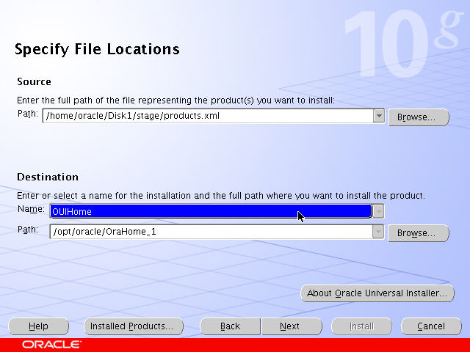470x352 pixels.
Task: Click the greyed-out Install button
Action: click(361, 326)
